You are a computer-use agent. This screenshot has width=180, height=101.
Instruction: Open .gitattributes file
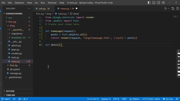pos(15,77)
